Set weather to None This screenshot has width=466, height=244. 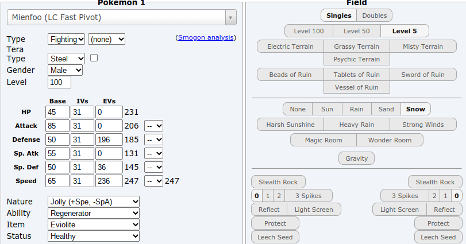[298, 109]
